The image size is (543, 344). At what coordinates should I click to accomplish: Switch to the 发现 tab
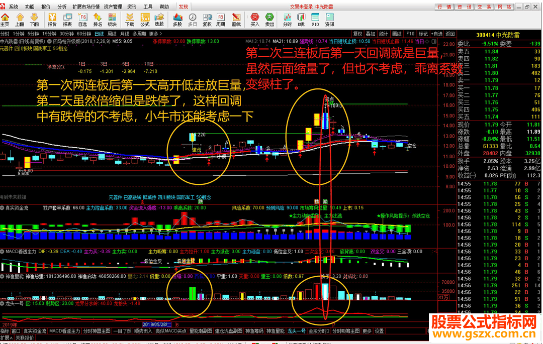coord(183,7)
